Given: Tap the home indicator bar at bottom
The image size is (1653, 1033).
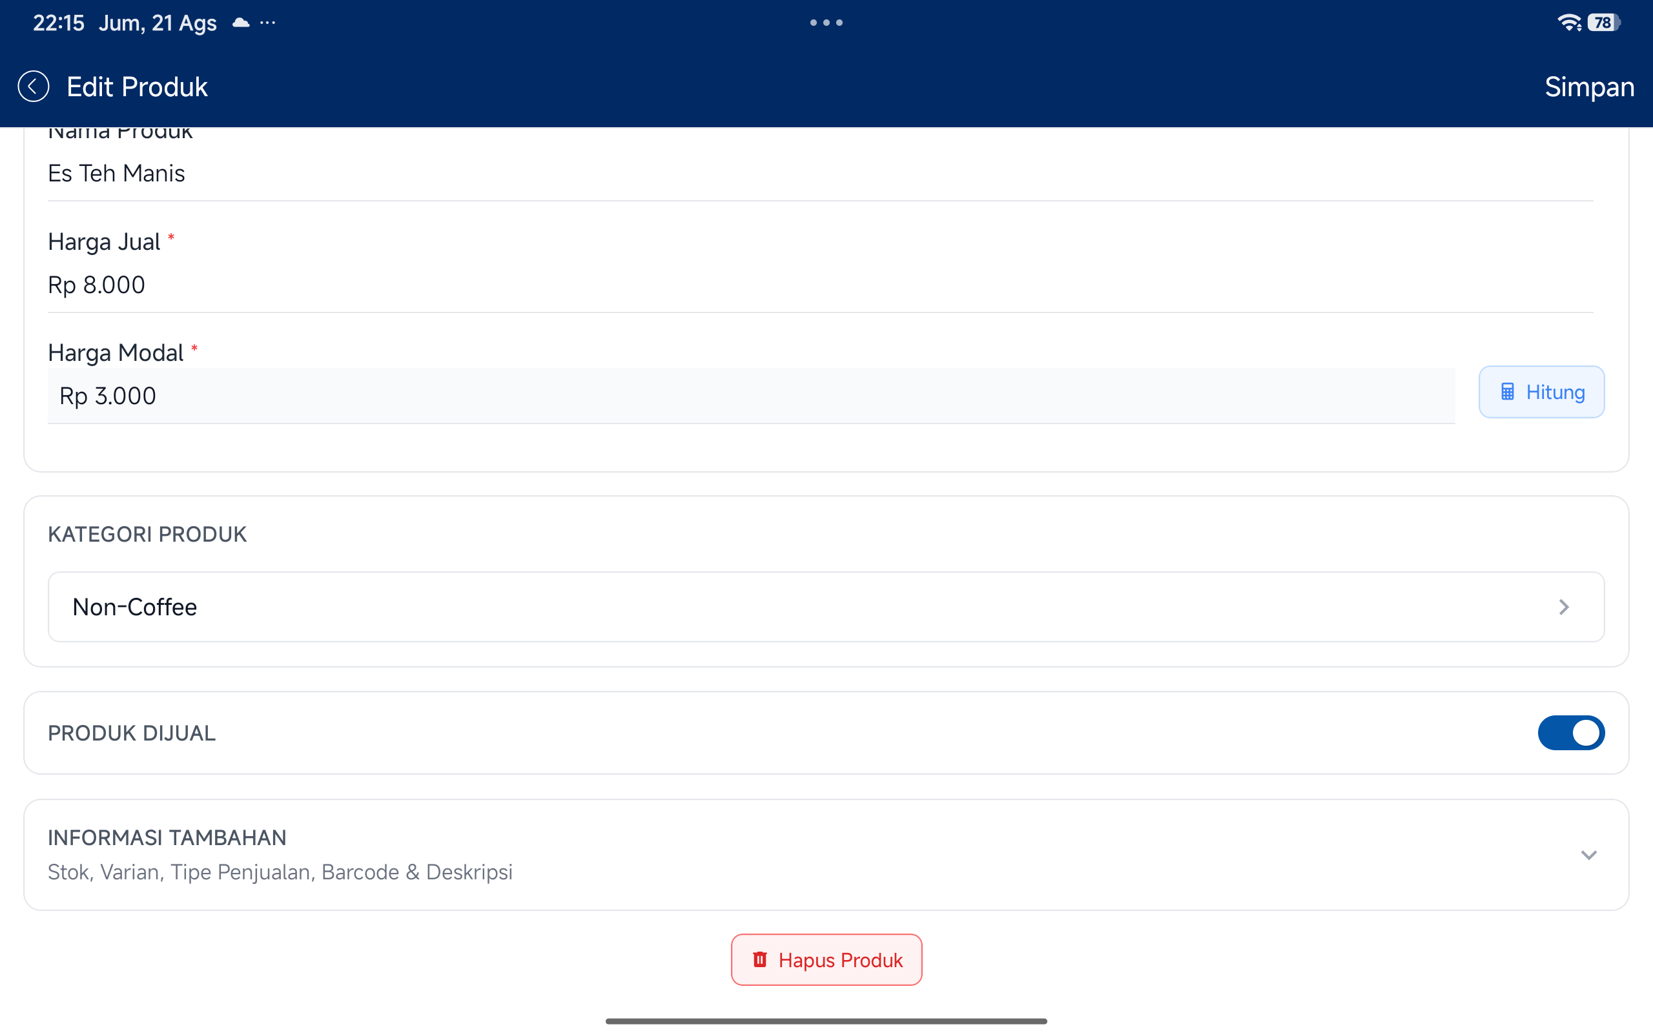Looking at the screenshot, I should pos(826,1021).
